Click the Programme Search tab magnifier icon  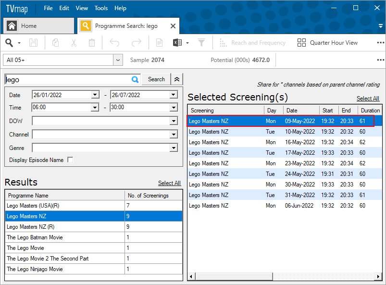(x=86, y=26)
